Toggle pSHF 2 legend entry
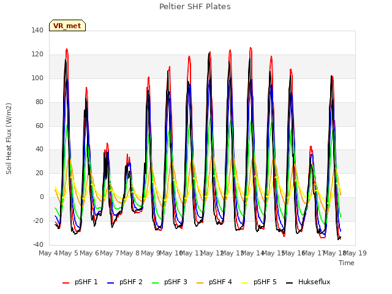Image resolution: width=392 pixels, height=294 pixels. (x=125, y=282)
